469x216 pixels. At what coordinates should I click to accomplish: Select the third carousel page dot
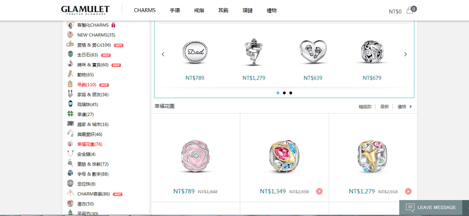(290, 93)
